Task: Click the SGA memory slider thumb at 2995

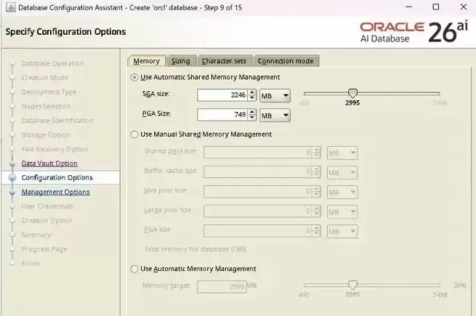Action: pyautogui.click(x=352, y=93)
